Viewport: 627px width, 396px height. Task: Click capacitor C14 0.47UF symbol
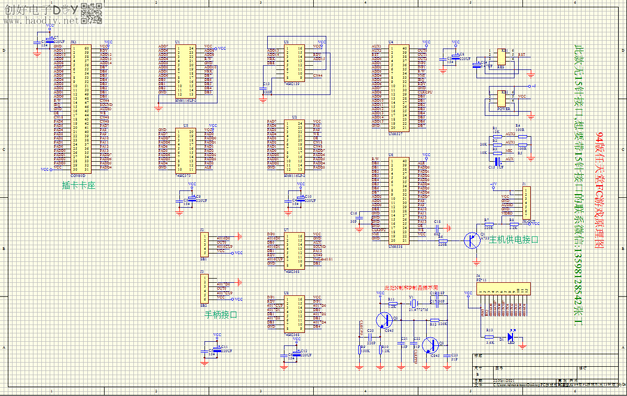(x=476, y=65)
